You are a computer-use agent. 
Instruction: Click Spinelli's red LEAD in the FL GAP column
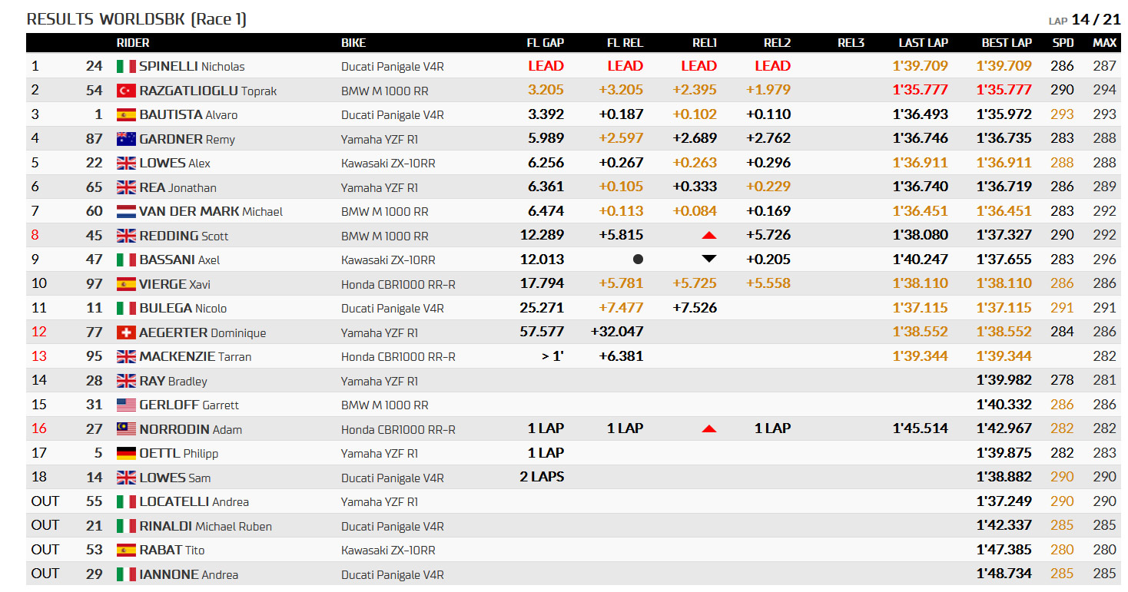[x=546, y=66]
